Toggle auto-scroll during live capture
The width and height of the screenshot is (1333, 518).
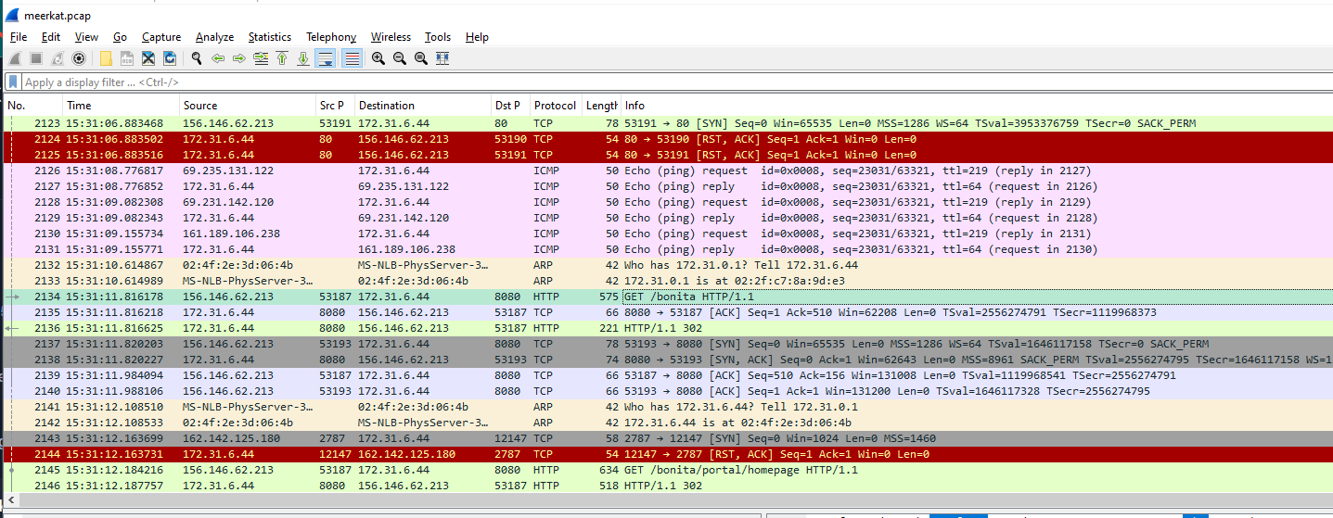(x=326, y=58)
